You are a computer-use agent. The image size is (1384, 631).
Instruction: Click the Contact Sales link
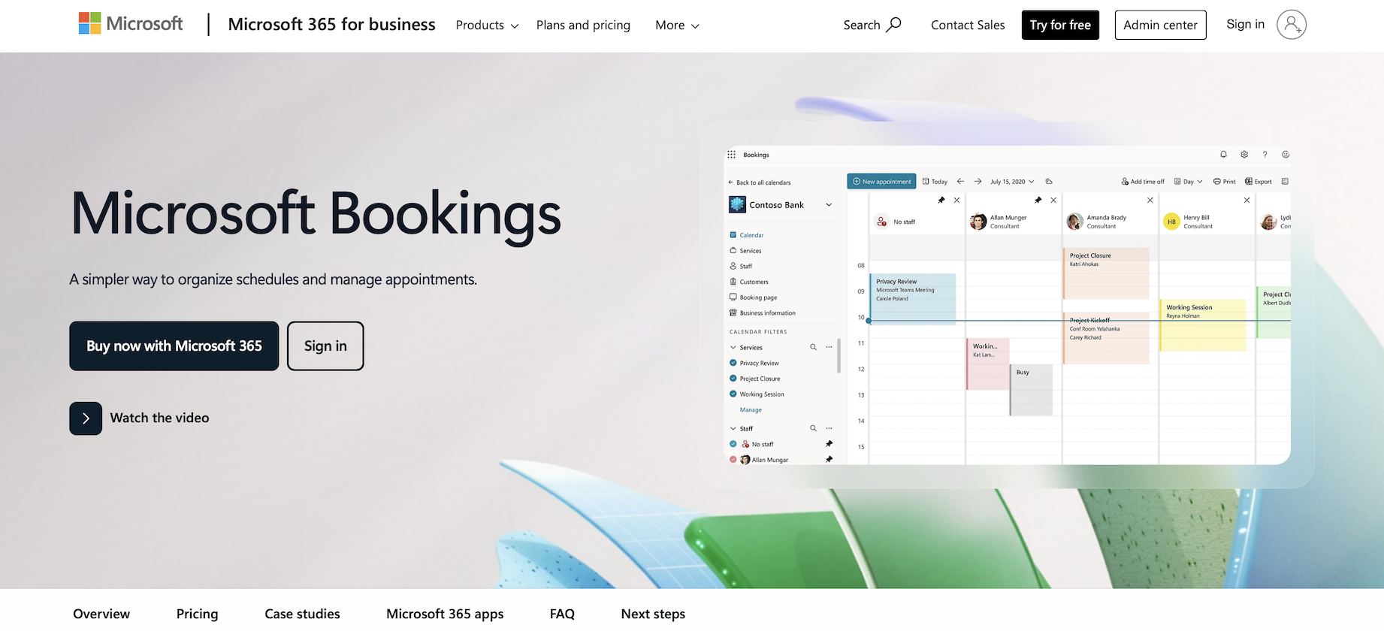coord(968,26)
